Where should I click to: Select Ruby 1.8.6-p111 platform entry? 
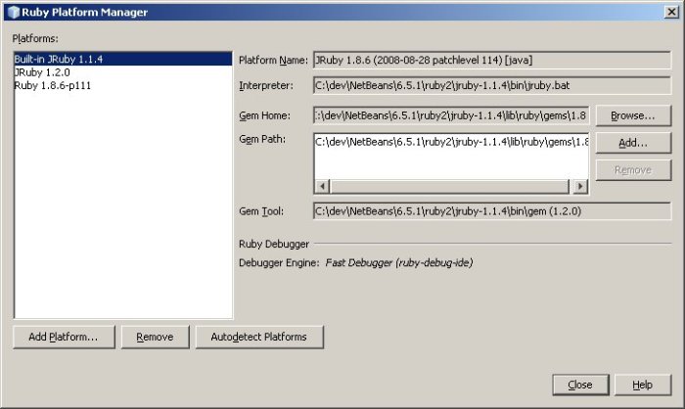pos(122,86)
